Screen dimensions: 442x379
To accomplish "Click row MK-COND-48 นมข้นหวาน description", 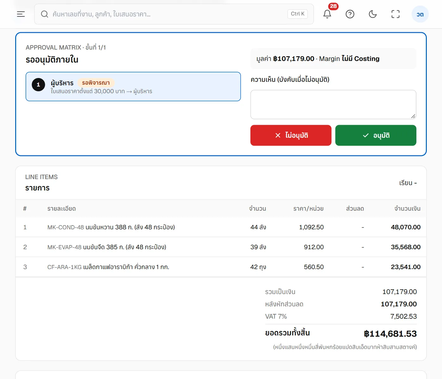I will 111,227.
